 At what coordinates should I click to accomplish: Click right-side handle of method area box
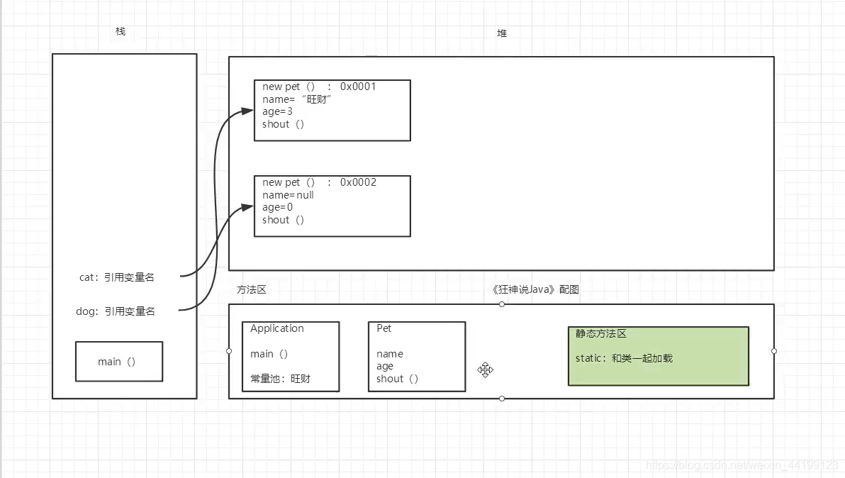774,351
